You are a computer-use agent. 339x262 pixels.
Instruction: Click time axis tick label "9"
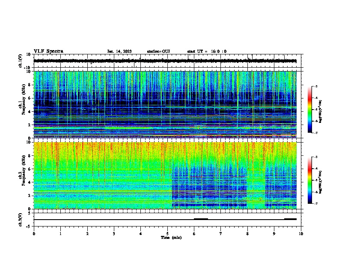point(274,234)
